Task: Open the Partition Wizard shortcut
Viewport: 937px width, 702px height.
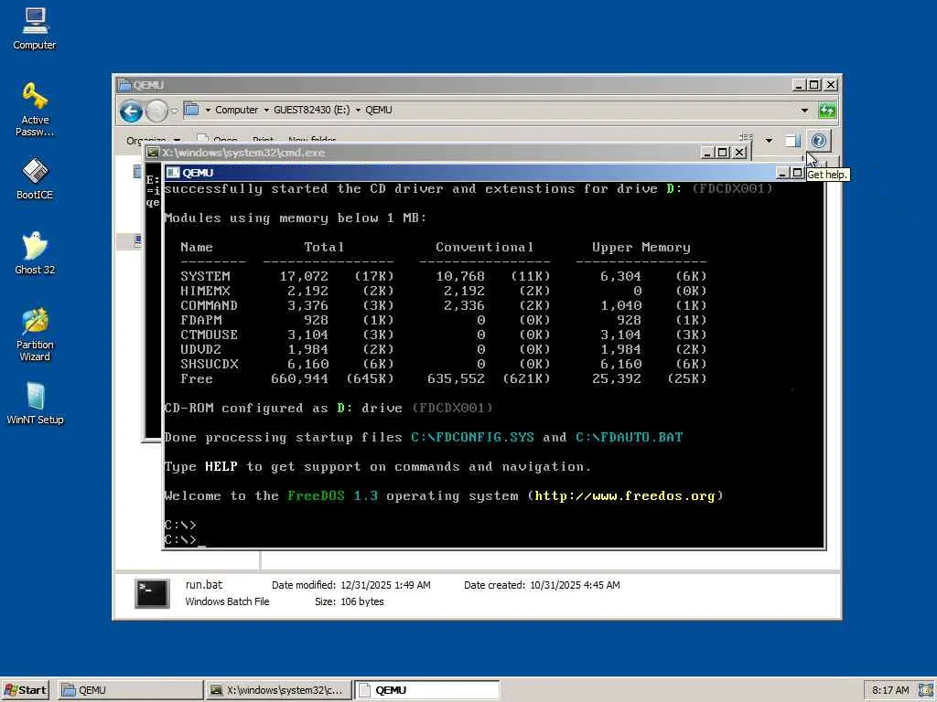Action: 35,335
